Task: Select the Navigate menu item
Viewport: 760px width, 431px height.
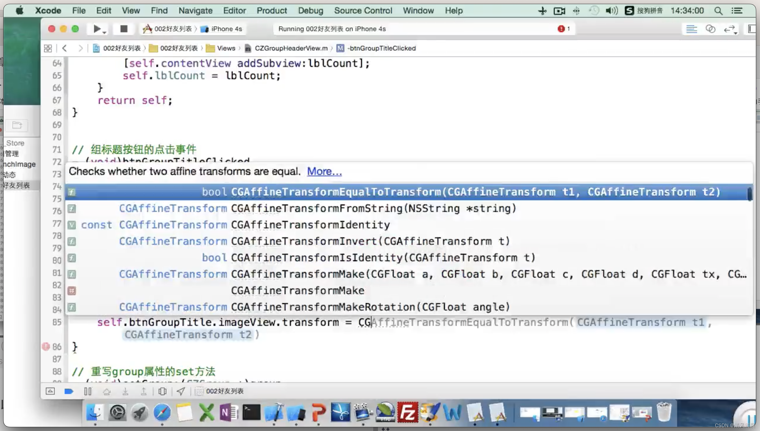Action: pos(195,10)
